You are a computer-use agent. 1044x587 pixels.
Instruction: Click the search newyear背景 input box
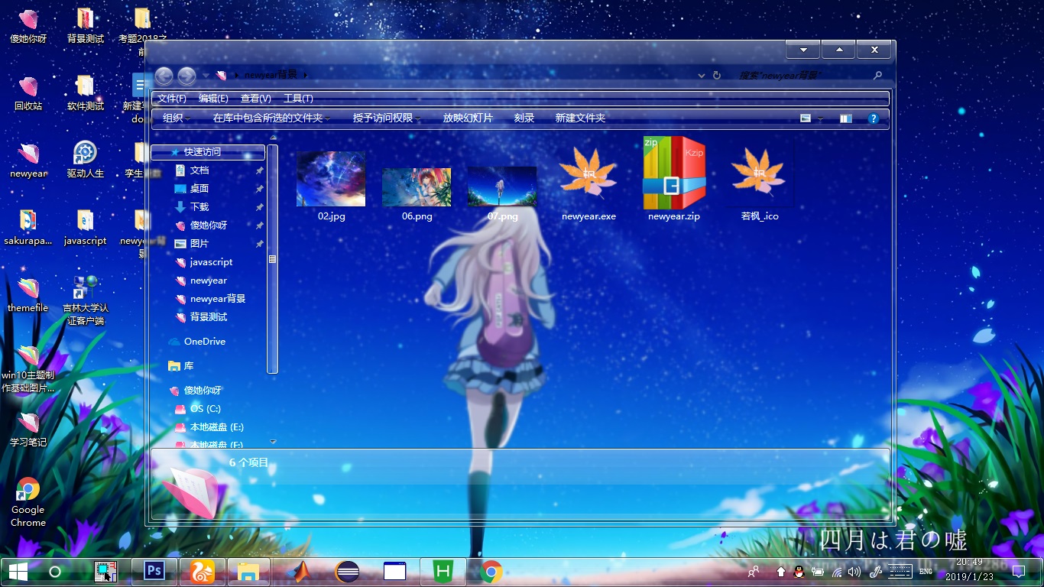click(802, 76)
